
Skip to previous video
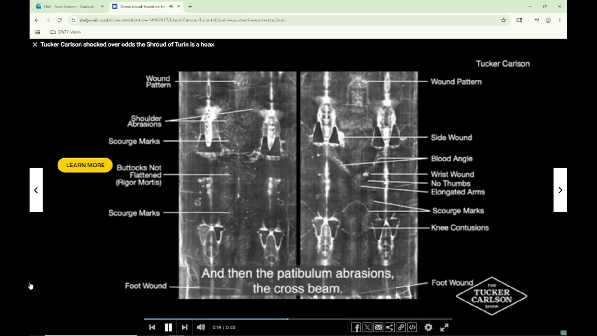pyautogui.click(x=152, y=327)
